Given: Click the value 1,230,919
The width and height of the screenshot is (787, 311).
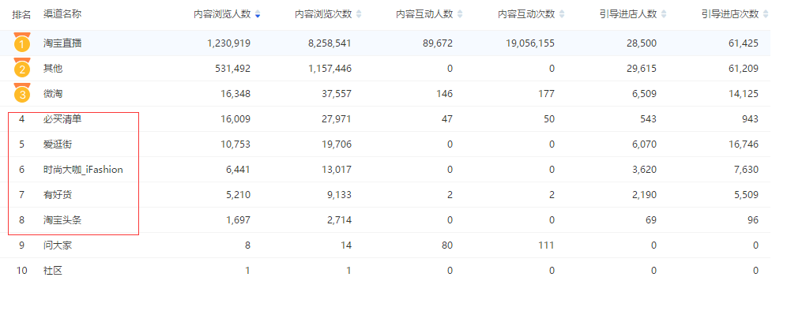Looking at the screenshot, I should click(228, 43).
